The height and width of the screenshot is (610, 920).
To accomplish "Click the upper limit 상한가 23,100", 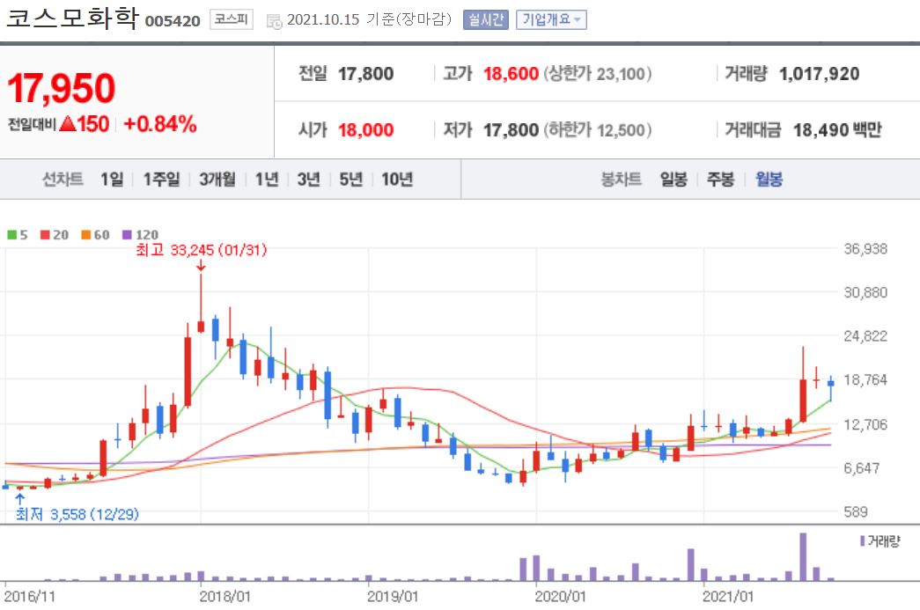I will coord(597,74).
